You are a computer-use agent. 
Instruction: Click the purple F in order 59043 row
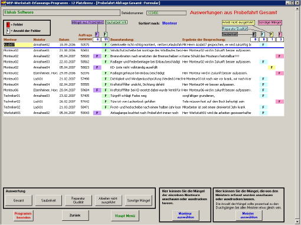click(x=97, y=113)
